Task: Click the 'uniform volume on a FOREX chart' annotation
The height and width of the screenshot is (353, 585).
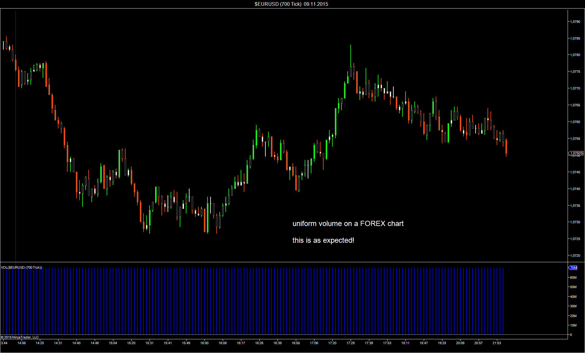Action: click(348, 224)
